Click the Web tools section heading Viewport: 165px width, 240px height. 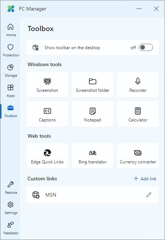(x=39, y=136)
